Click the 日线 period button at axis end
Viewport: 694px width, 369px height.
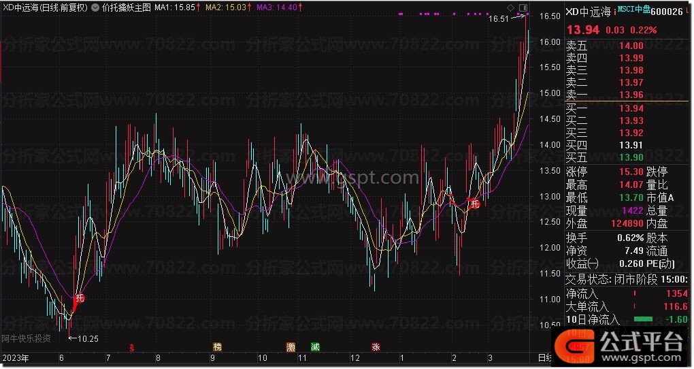pos(544,358)
